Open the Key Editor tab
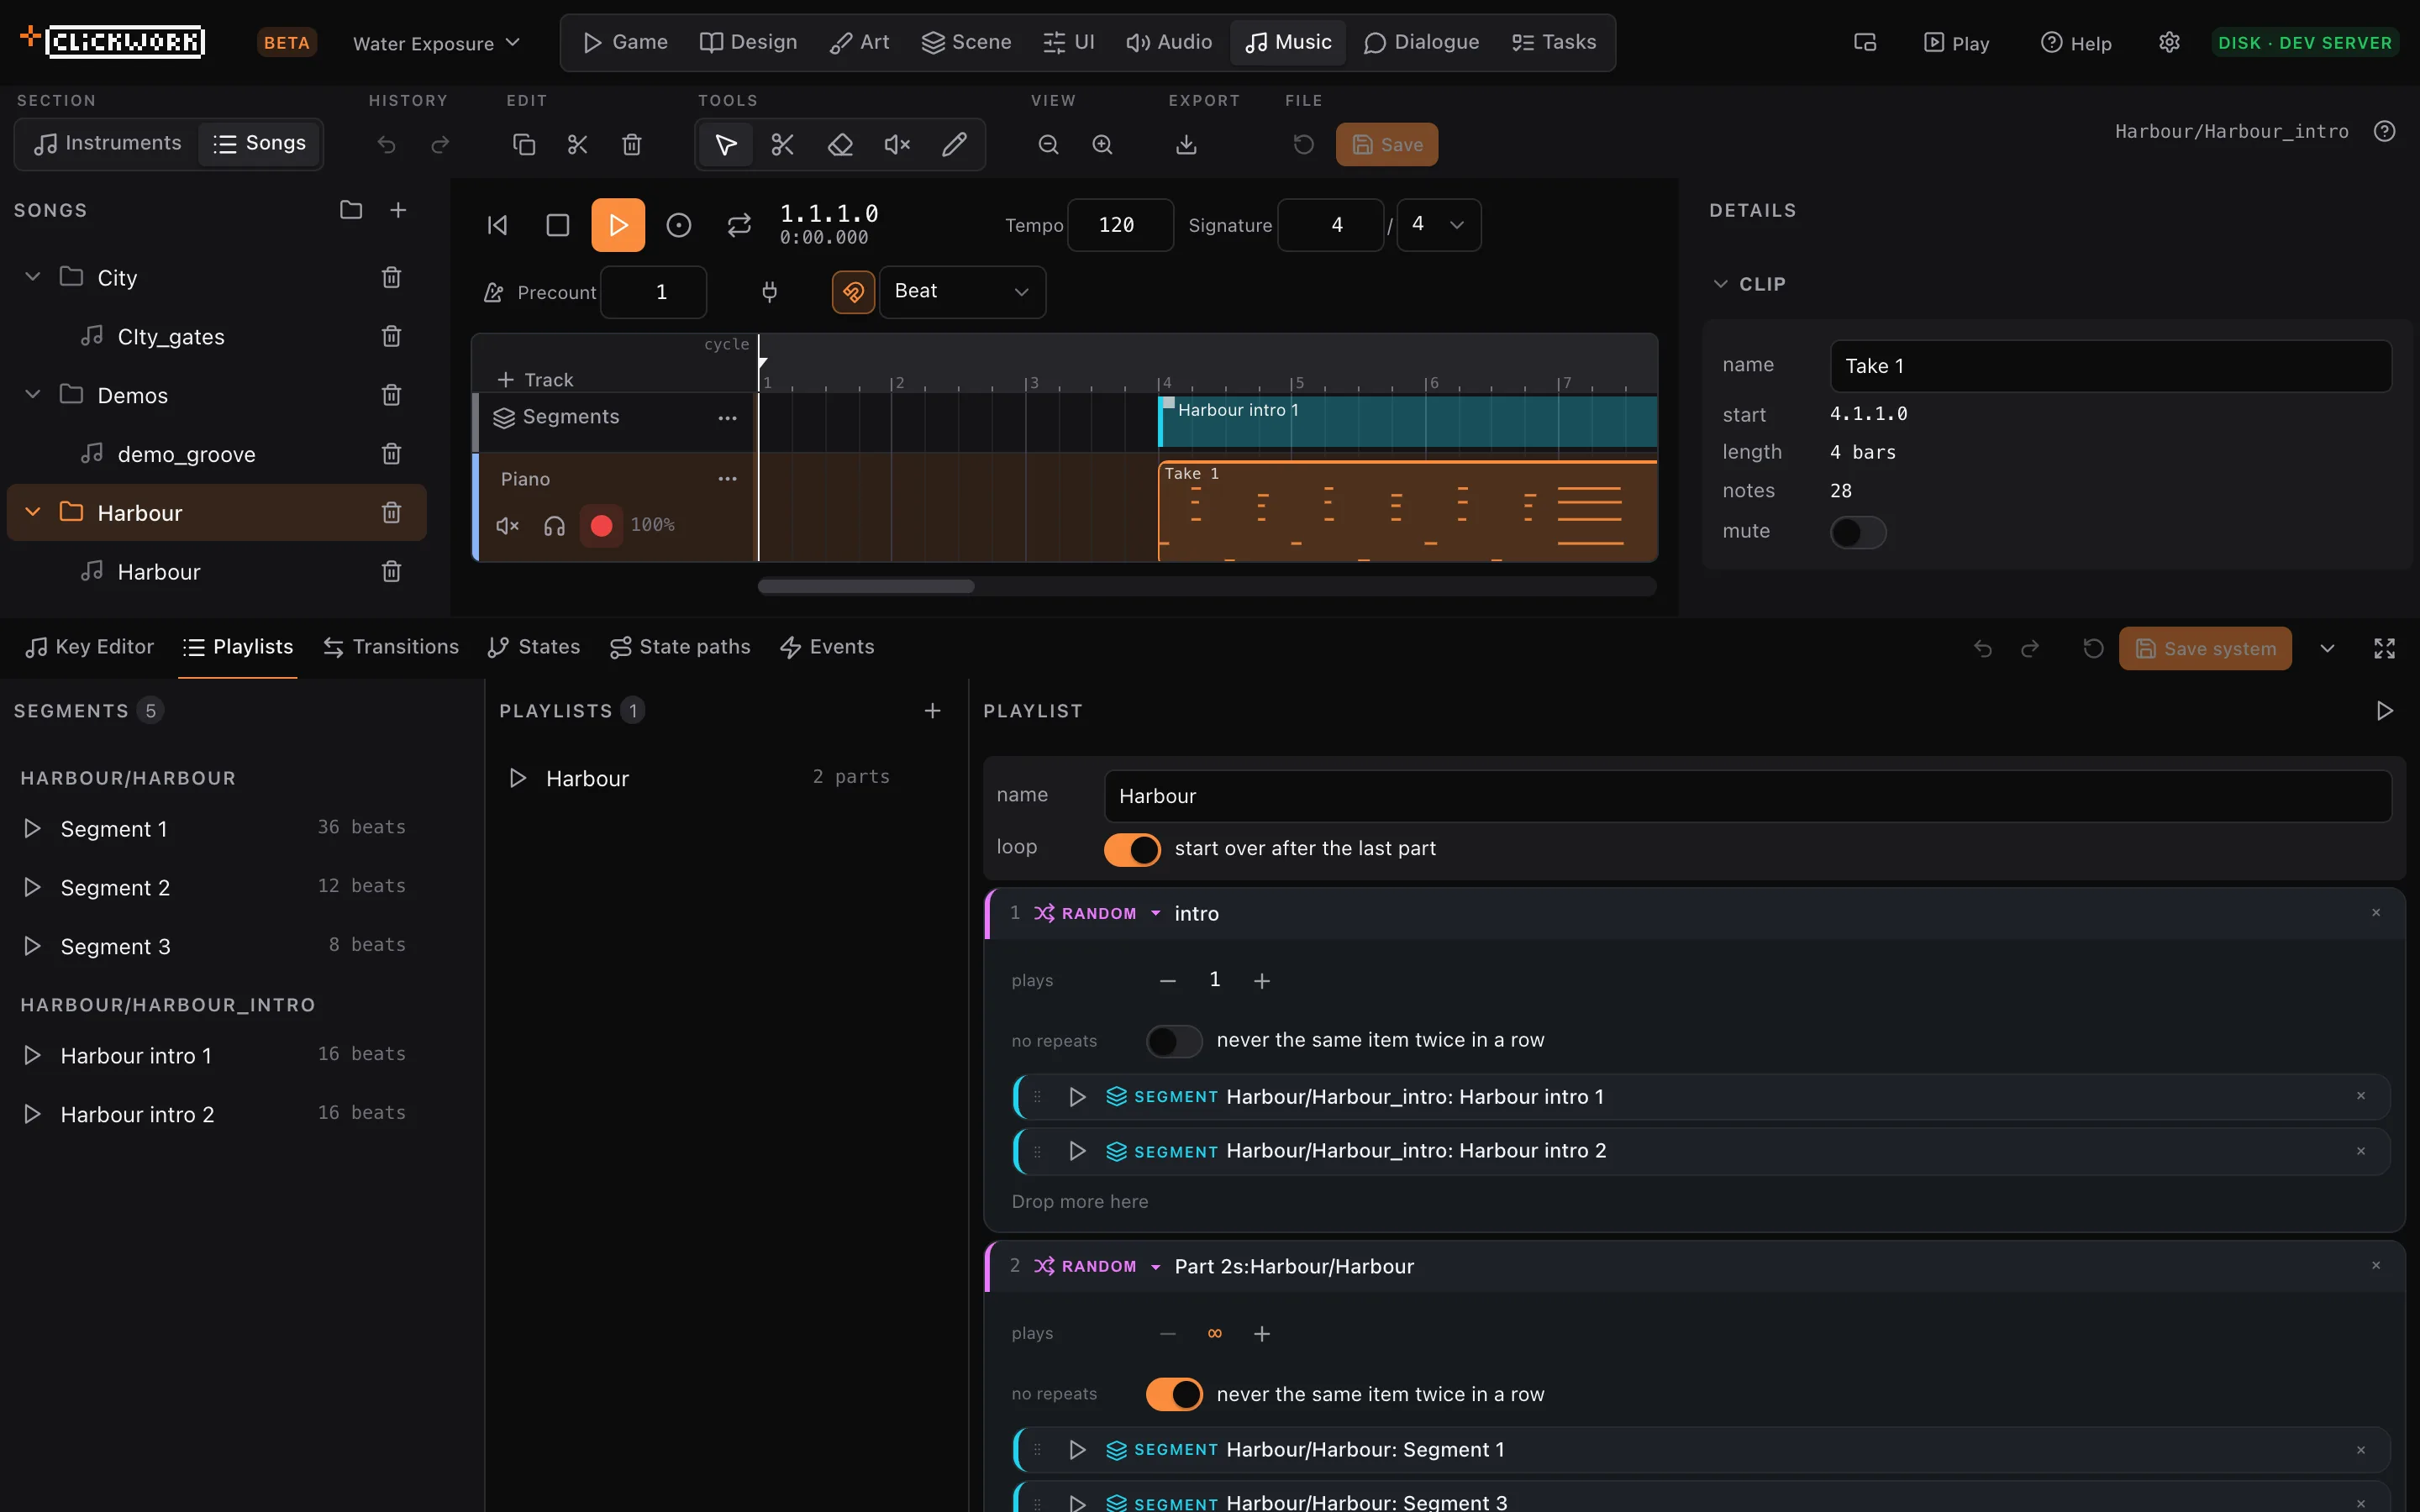Image resolution: width=2420 pixels, height=1512 pixels. point(90,648)
